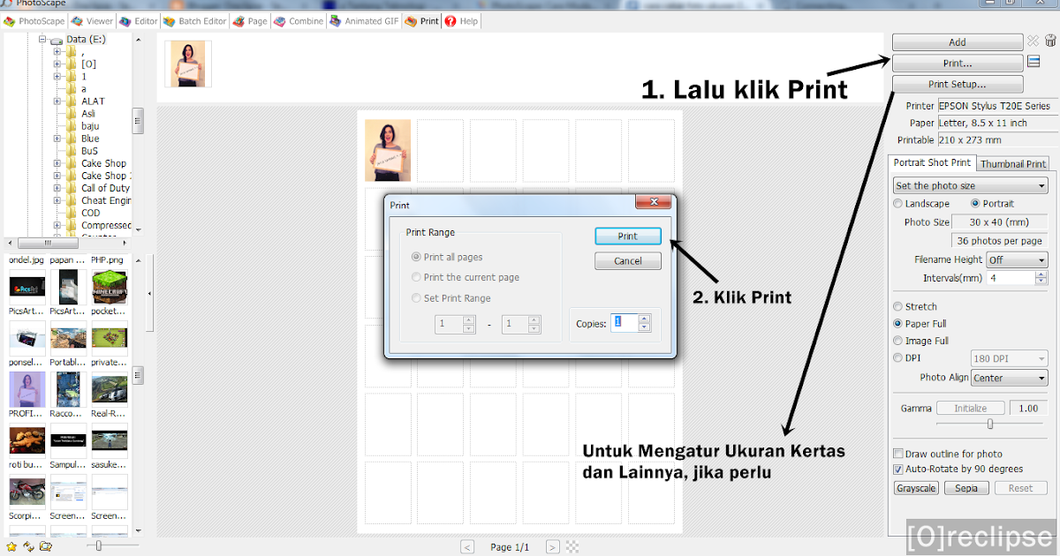Click the refresh folder icon
Image resolution: width=1060 pixels, height=556 pixels.
pyautogui.click(x=28, y=546)
